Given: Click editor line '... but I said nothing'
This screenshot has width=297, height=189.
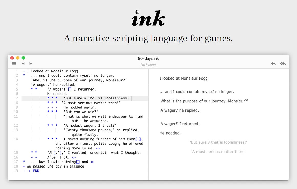Looking at the screenshot, I should 54,162.
